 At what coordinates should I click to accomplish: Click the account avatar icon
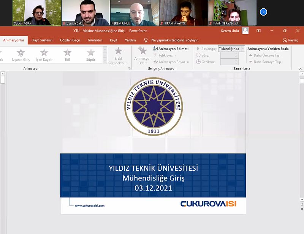[x=245, y=31]
